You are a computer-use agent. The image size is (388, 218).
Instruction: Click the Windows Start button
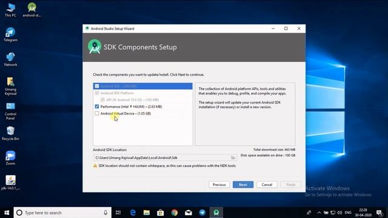pyautogui.click(x=7, y=213)
